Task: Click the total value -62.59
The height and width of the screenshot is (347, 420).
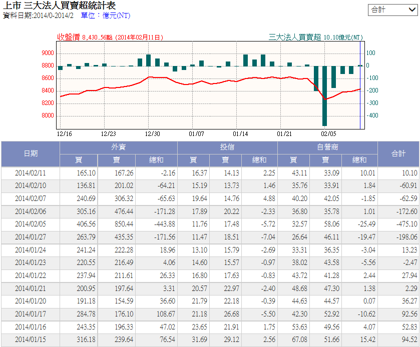Action: click(408, 198)
